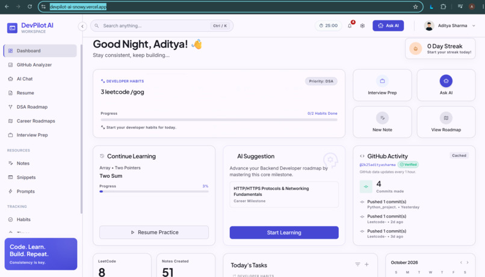Screen dimensions: 485x277
Task: Click the Two Sum problem title
Action: (111, 176)
